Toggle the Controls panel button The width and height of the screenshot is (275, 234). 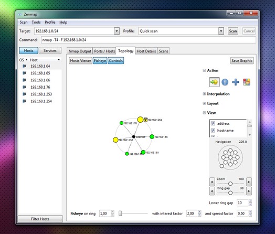(116, 61)
